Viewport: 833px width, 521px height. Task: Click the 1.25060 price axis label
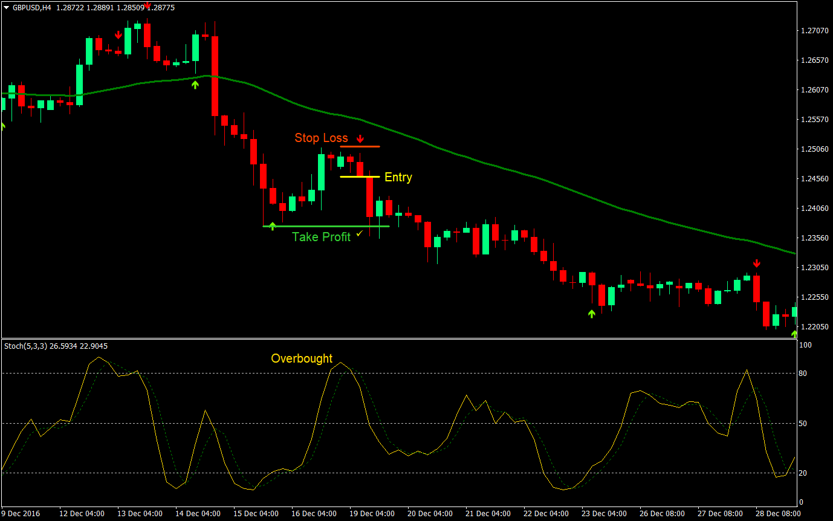pyautogui.click(x=814, y=149)
